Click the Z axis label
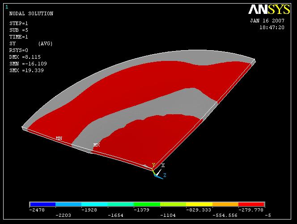Image resolution: width=297 pixels, height=224 pixels. (x=165, y=175)
